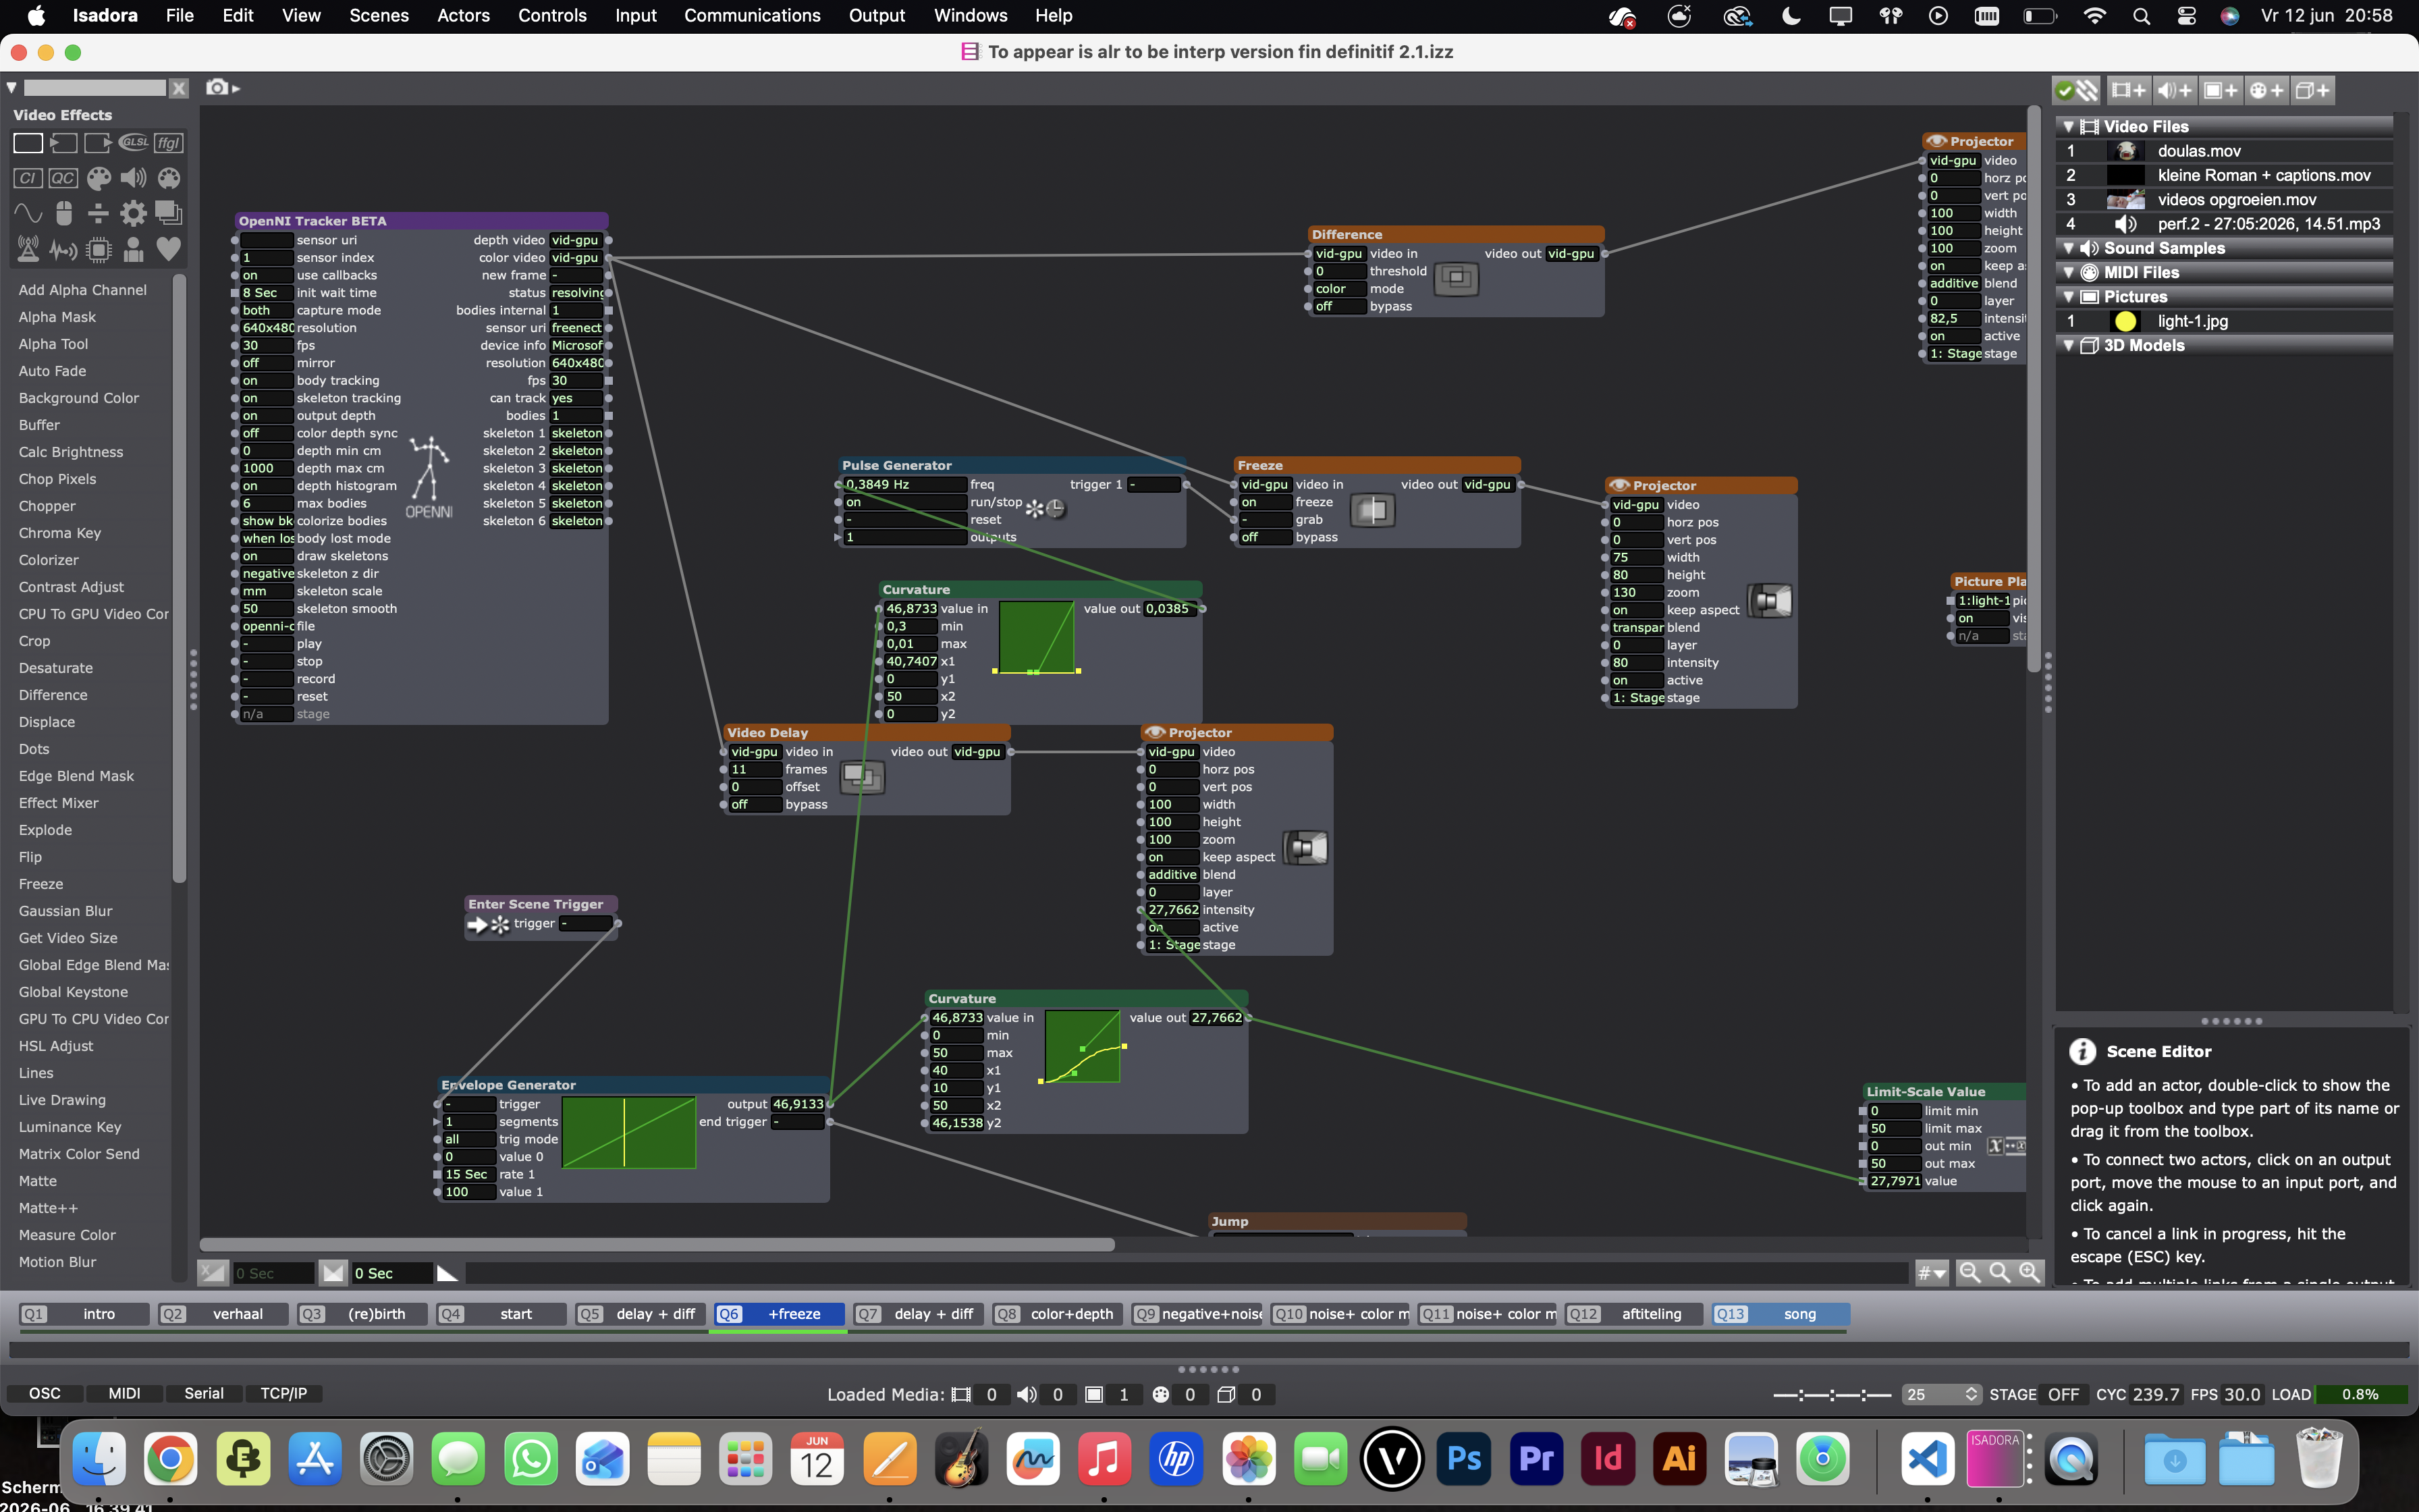Click the Isadora icon in the Dock
2419x1512 pixels.
tap(1994, 1459)
